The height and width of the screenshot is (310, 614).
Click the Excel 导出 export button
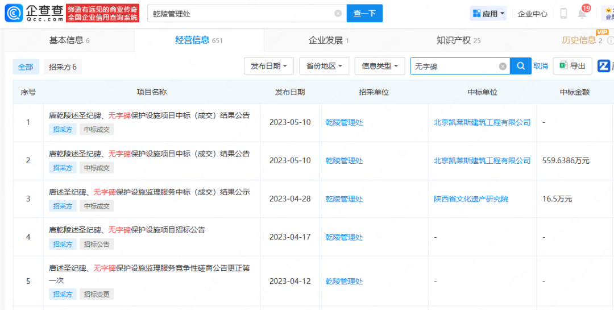pyautogui.click(x=572, y=67)
